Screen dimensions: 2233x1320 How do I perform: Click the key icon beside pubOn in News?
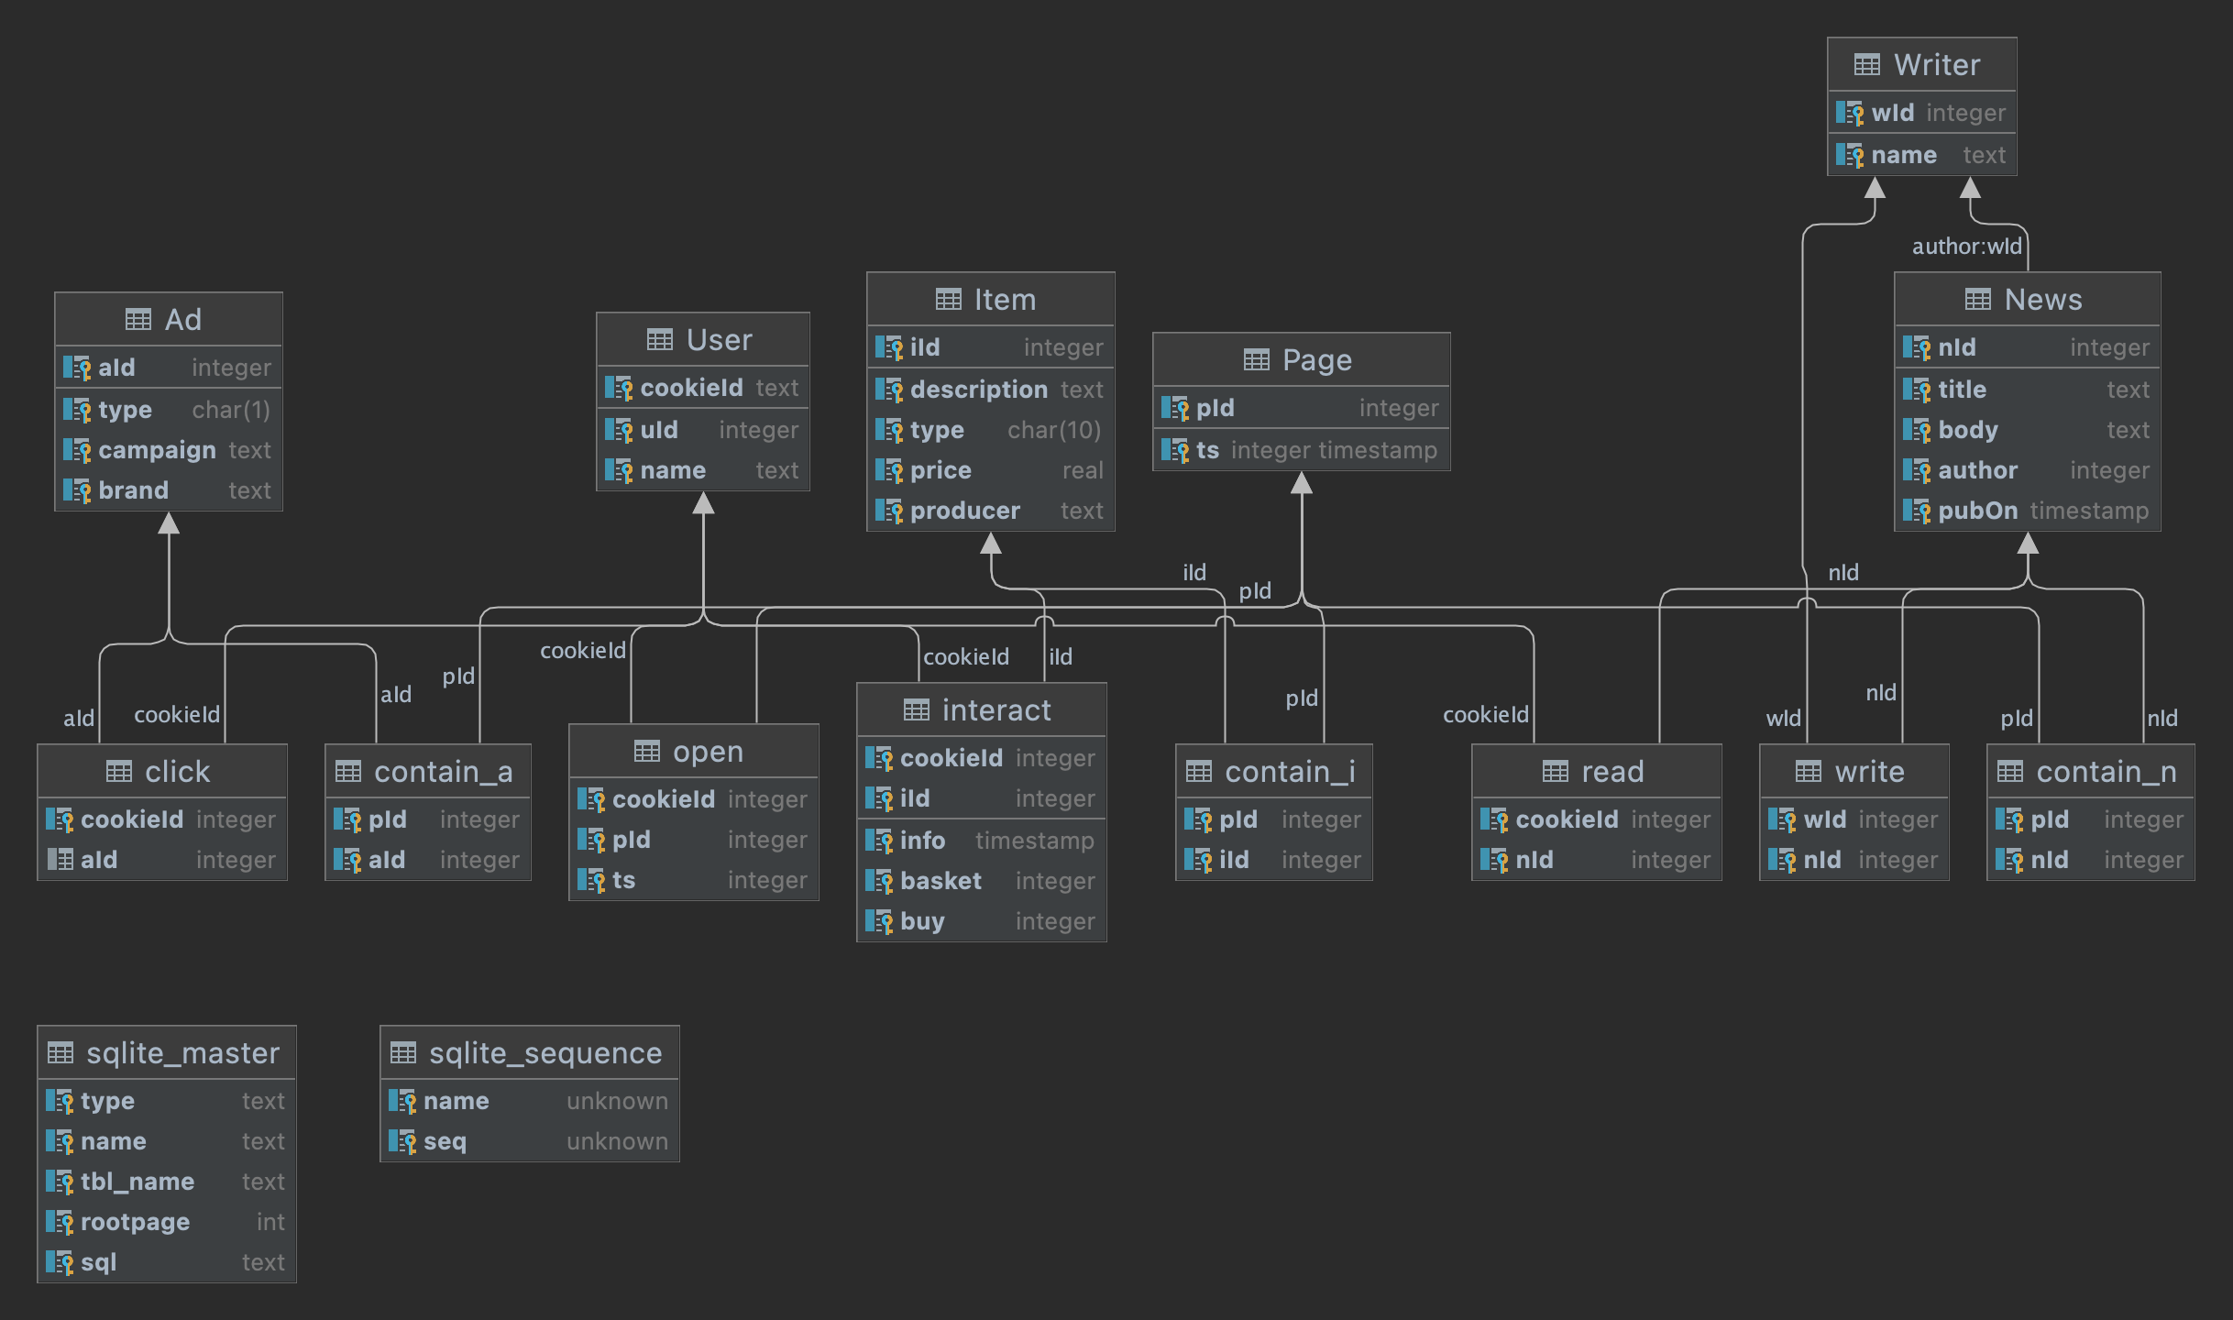(x=1917, y=511)
